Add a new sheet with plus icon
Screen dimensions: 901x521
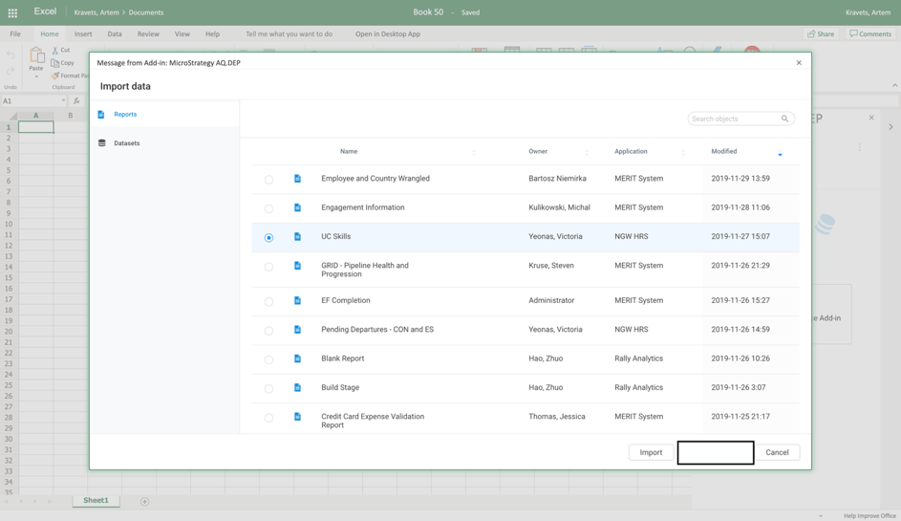pyautogui.click(x=144, y=501)
